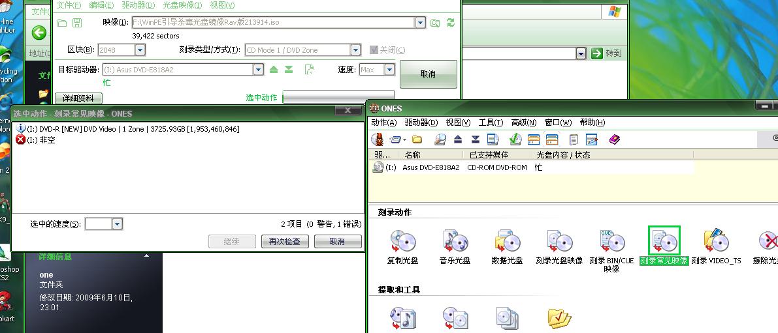Image resolution: width=778 pixels, height=333 pixels.
Task: Click the magnifier disc icon in ONES toolbar
Action: pyautogui.click(x=440, y=139)
